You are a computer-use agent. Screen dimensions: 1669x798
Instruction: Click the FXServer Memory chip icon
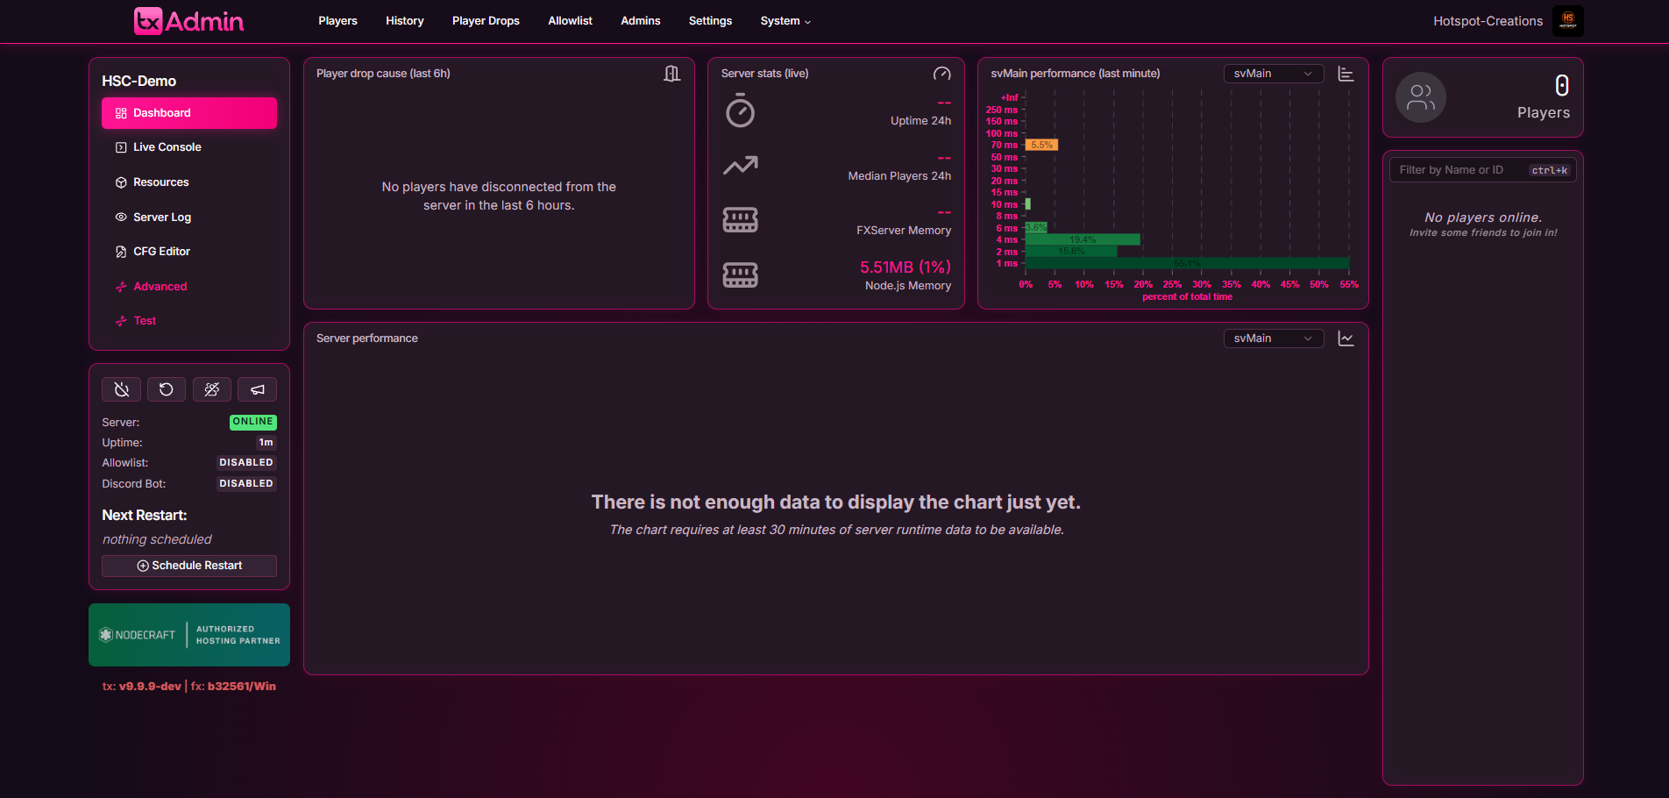click(x=740, y=219)
